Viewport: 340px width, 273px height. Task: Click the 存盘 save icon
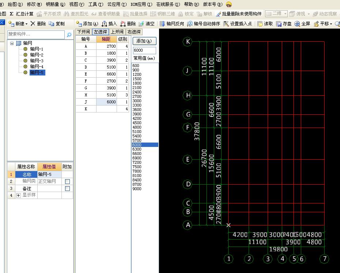(x=279, y=23)
